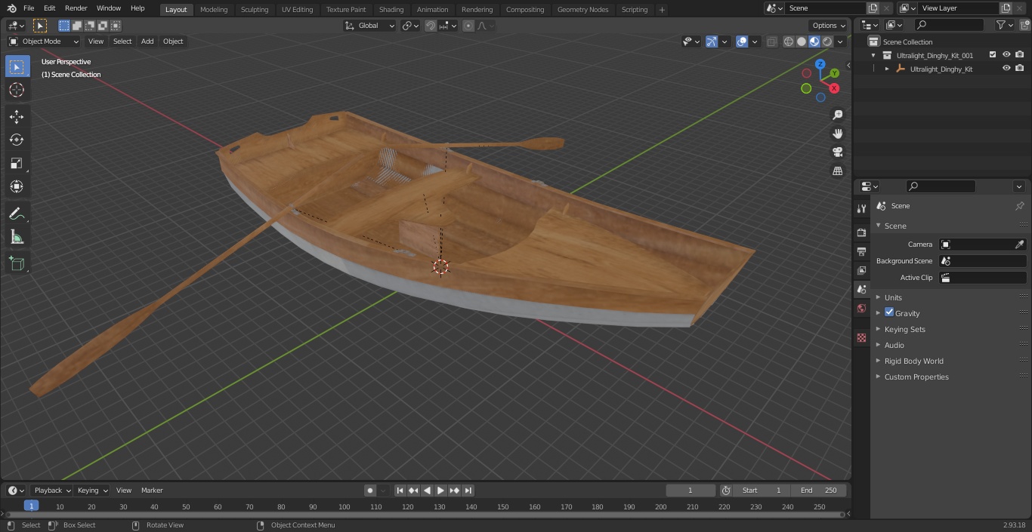Select the Select Box tool
This screenshot has width=1032, height=532.
[x=17, y=66]
